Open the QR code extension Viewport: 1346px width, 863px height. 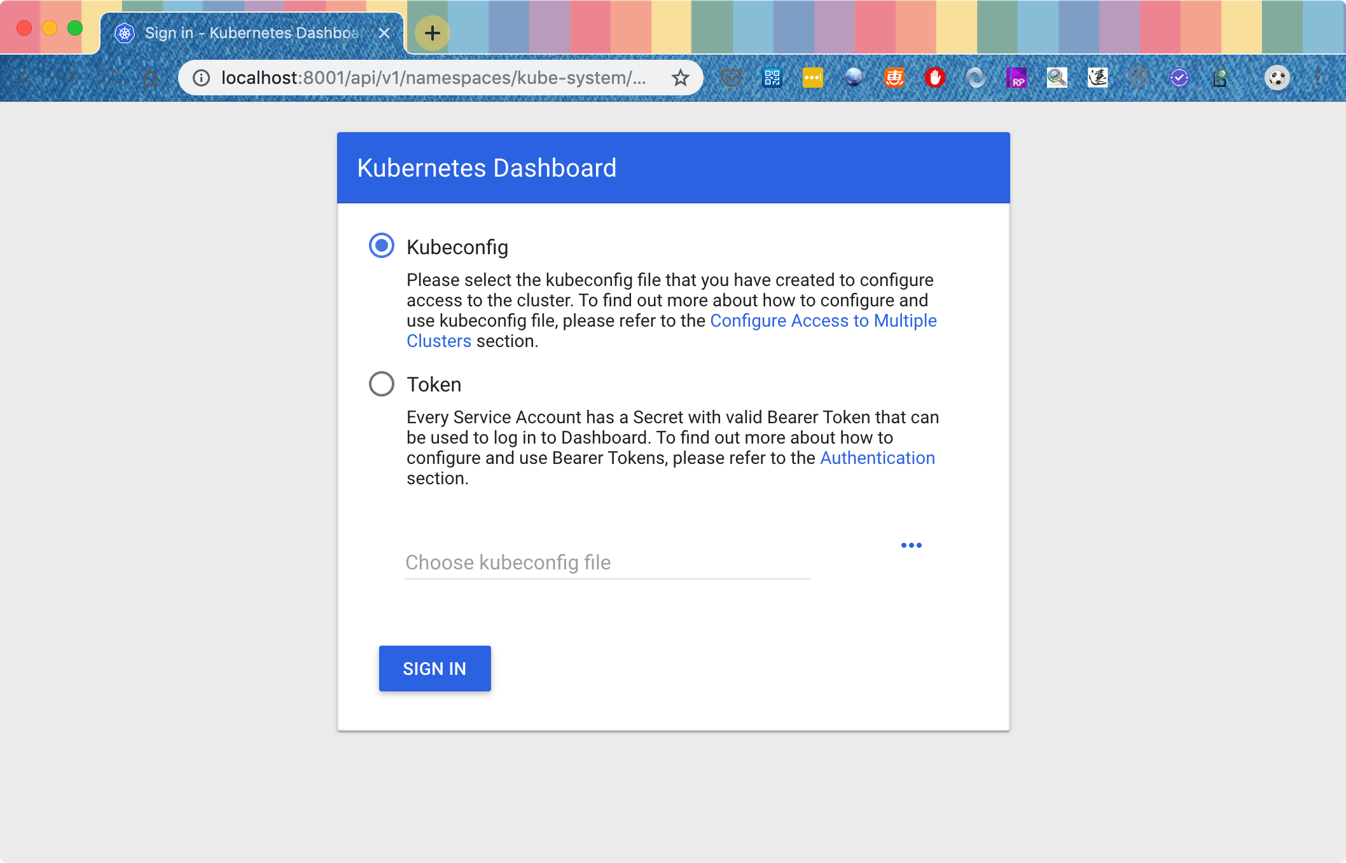click(772, 78)
